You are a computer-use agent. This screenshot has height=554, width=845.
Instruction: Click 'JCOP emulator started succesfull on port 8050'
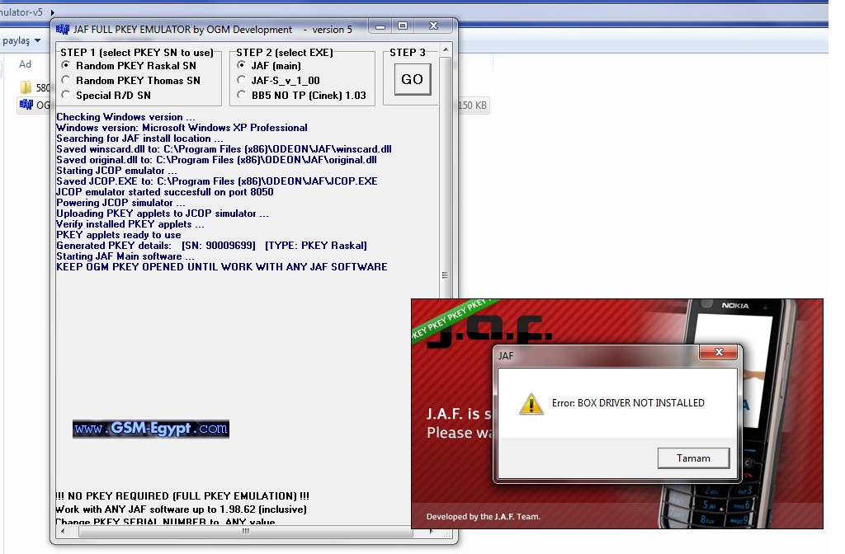tap(164, 192)
